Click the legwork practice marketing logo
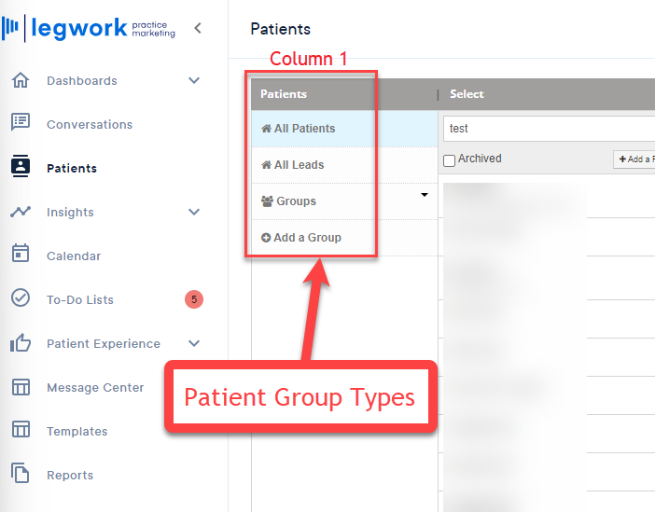Screen dimensions: 655x512 click(89, 28)
